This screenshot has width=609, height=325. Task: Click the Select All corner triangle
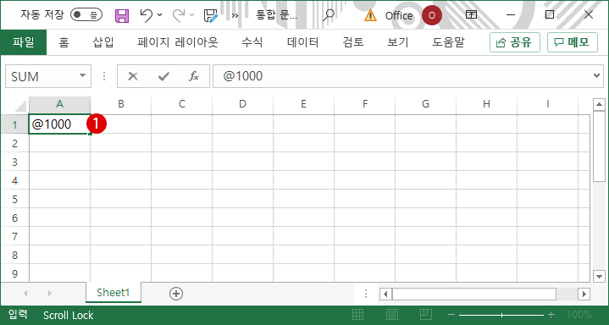(19, 106)
